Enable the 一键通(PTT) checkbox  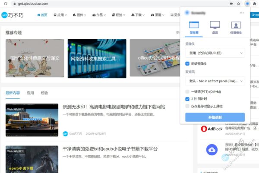(x=187, y=91)
